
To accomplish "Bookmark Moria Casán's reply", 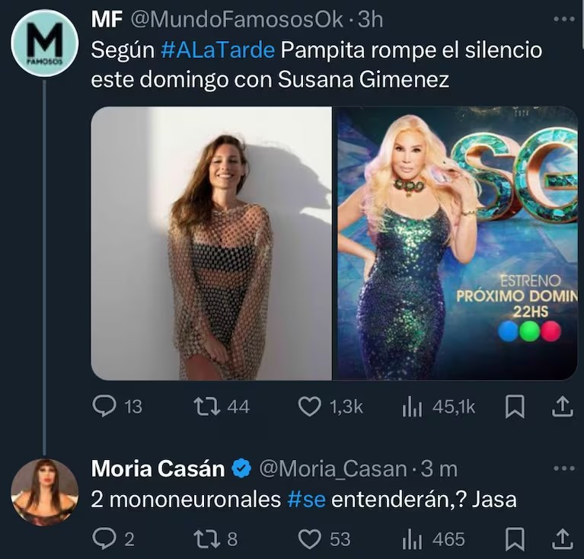I will click(515, 539).
